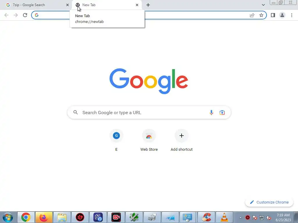Focus the Chrome address bar
Image resolution: width=298 pixels, height=223 pixels.
(x=149, y=15)
